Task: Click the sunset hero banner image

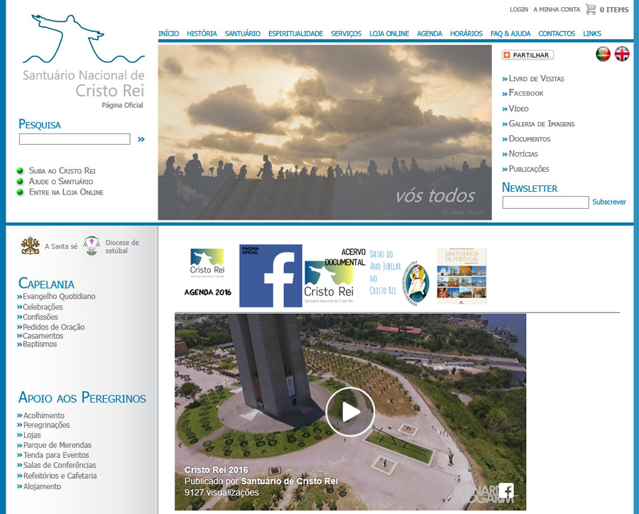Action: (324, 132)
